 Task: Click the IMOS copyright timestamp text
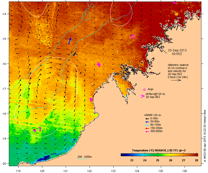(205, 136)
